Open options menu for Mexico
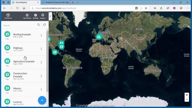 [x=41, y=89]
